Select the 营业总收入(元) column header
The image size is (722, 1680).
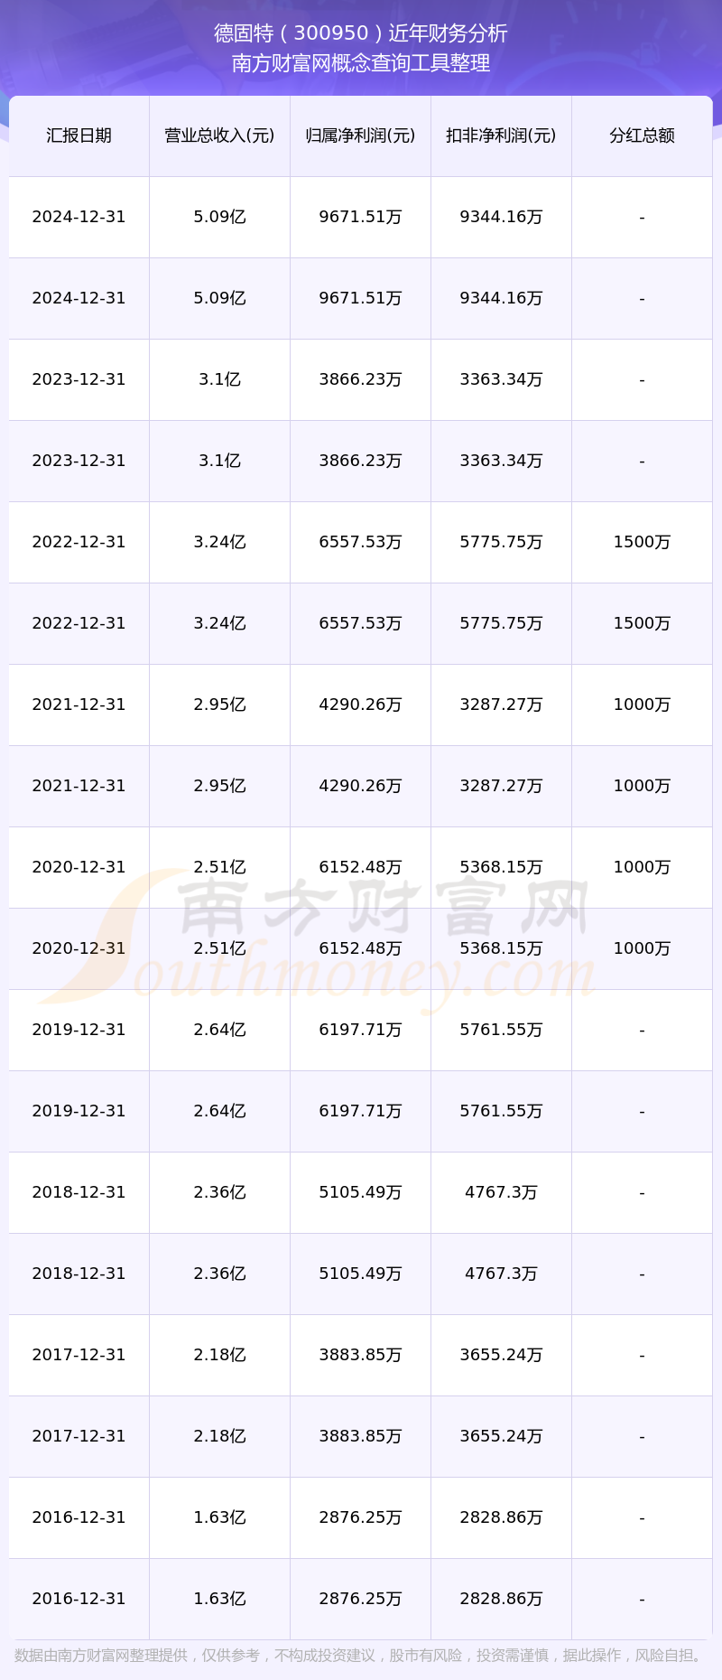tap(219, 135)
